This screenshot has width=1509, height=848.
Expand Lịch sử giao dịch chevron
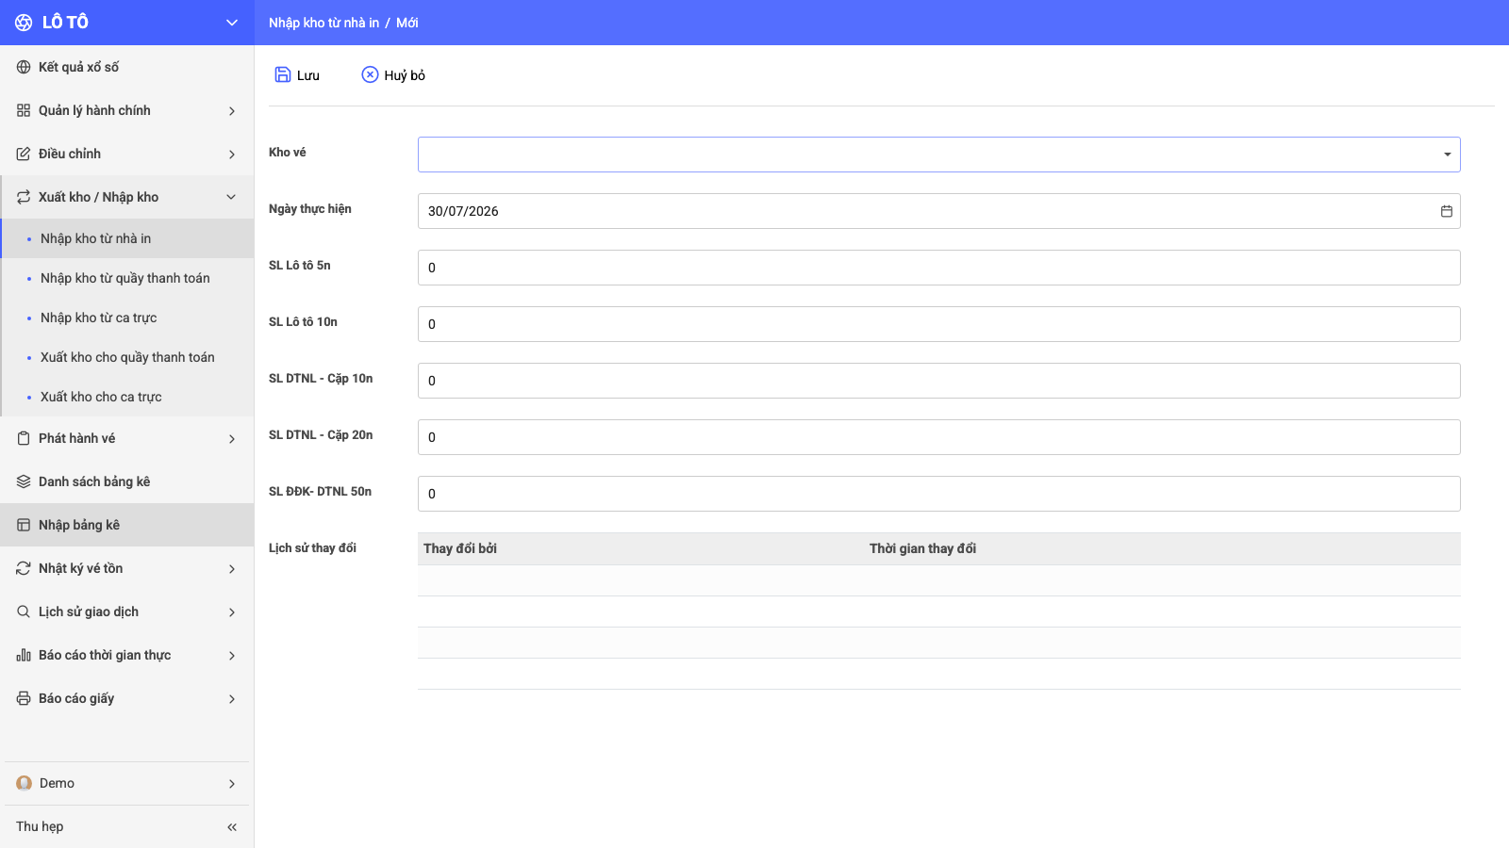[x=232, y=612]
